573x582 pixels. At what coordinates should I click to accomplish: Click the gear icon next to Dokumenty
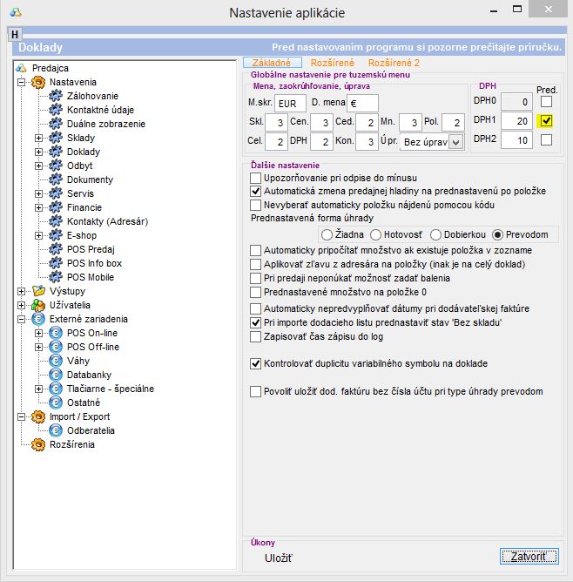[57, 179]
